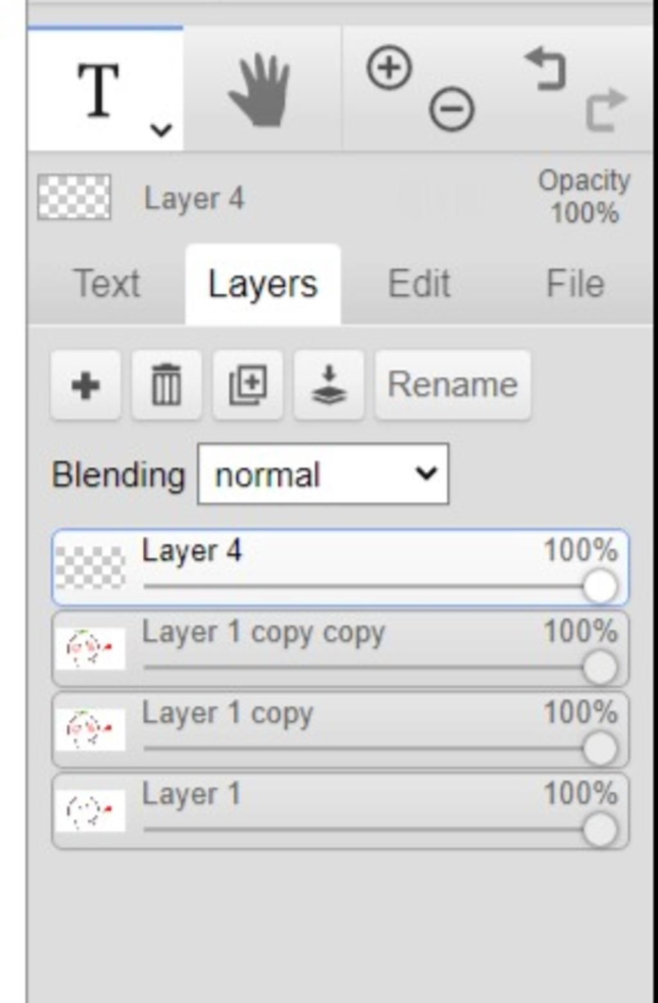Click the zoom out icon

coord(452,109)
